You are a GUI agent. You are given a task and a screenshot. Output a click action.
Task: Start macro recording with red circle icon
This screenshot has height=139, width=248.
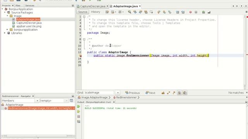coord(190,12)
